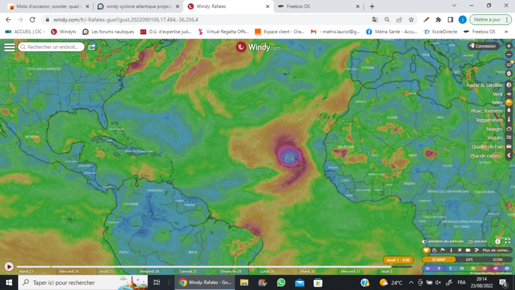
Task: Click the paragliding spots icon
Action: click(476, 250)
